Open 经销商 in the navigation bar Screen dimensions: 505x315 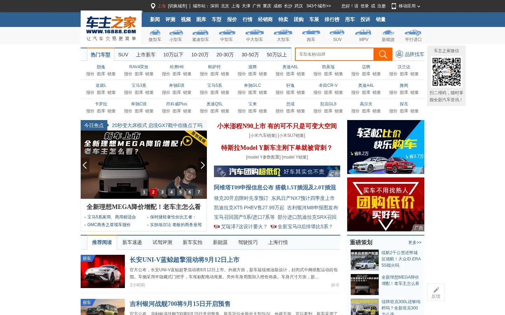coord(265,20)
